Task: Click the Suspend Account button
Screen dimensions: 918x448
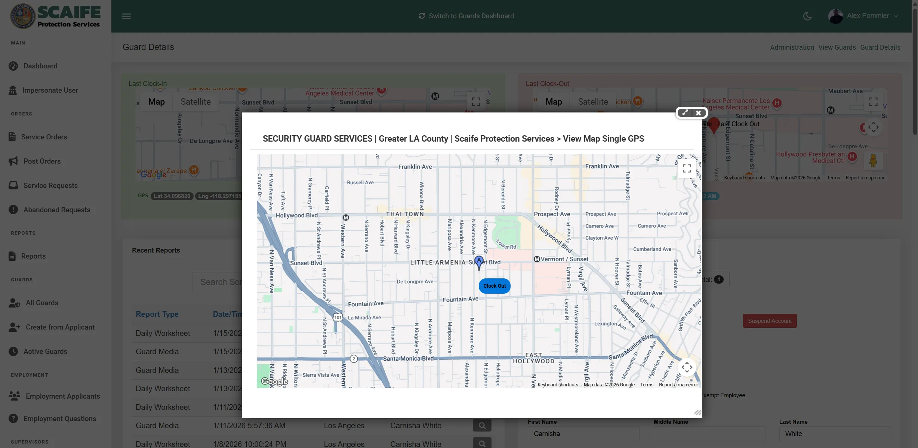Action: coord(770,321)
